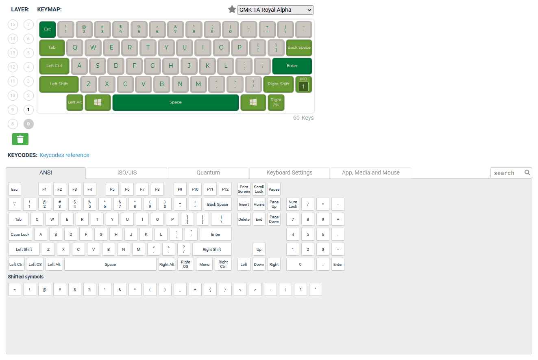Pick the Esc keycode in ANSI palette
Screen dimensions: 538x360
15,189
